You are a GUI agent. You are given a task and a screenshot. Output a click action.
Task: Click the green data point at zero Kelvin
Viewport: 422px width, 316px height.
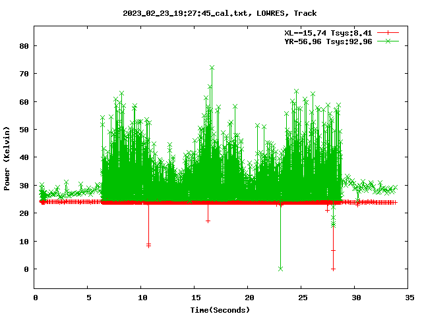280,269
